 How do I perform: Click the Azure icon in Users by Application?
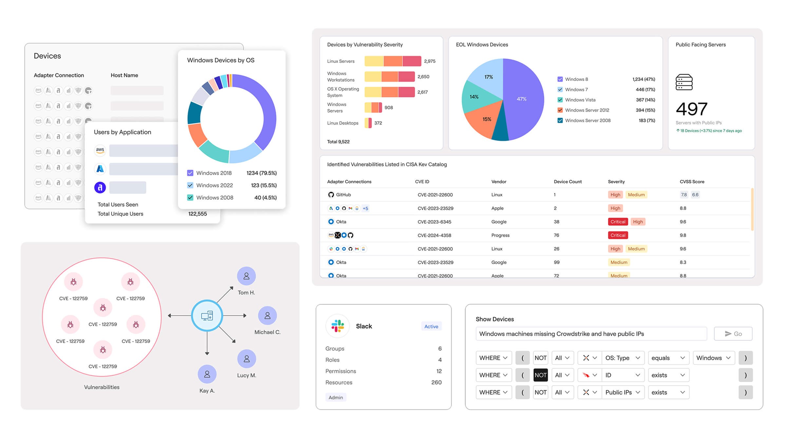click(100, 169)
